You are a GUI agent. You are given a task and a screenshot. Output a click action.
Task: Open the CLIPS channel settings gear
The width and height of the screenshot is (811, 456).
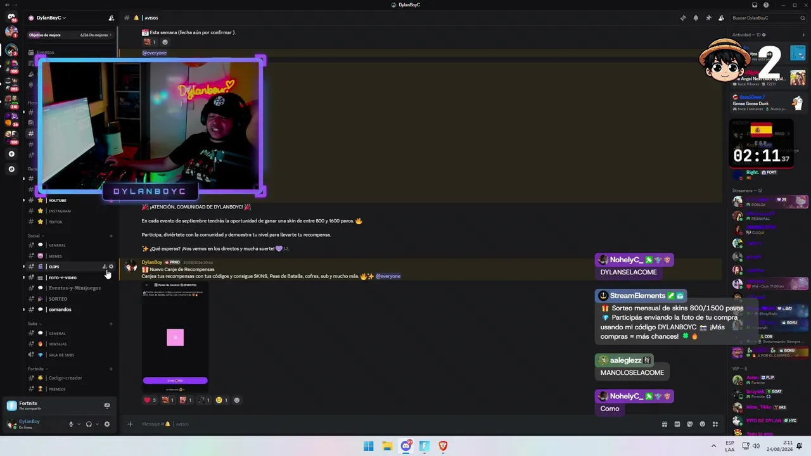point(111,267)
